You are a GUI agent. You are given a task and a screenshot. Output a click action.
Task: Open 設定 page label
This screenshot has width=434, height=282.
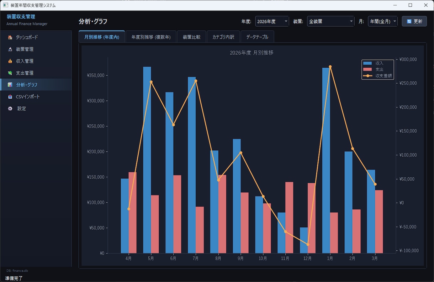(x=22, y=109)
